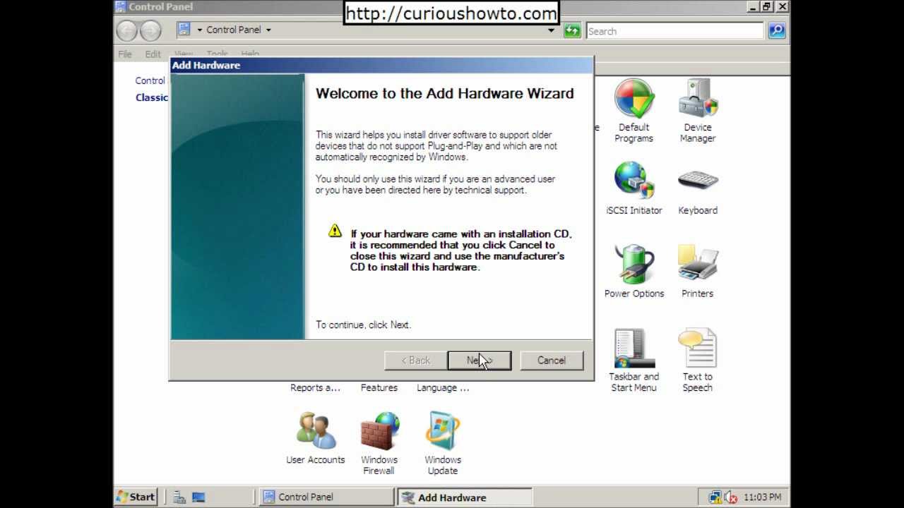Click the Reports a... label
Viewport: 904px width, 508px height.
coord(315,387)
